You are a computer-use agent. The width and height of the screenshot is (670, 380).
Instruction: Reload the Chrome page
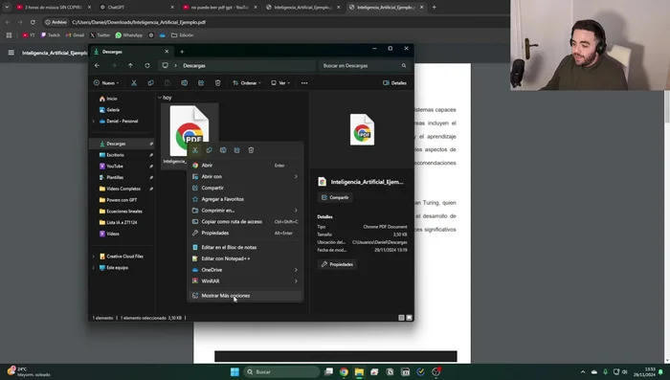click(x=33, y=22)
